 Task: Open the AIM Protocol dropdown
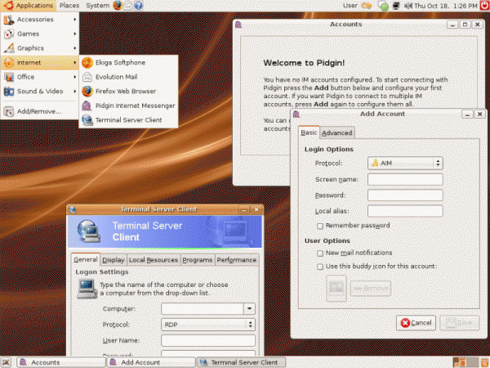click(x=405, y=163)
